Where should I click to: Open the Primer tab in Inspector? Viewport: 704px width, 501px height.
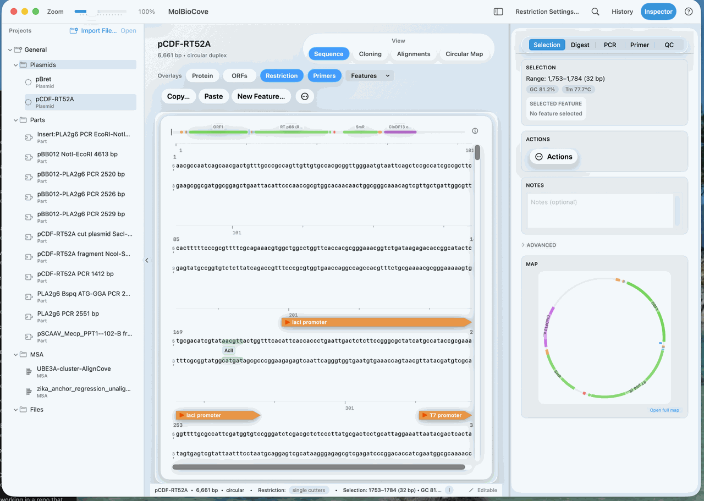(640, 45)
